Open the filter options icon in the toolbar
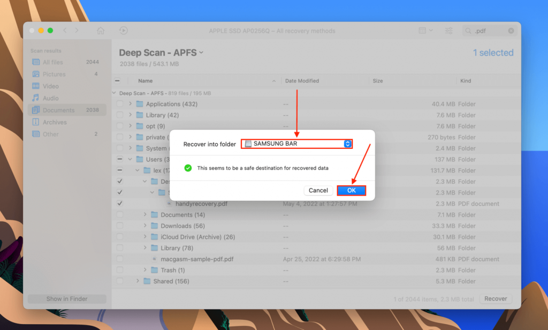The height and width of the screenshot is (330, 548). coord(448,31)
